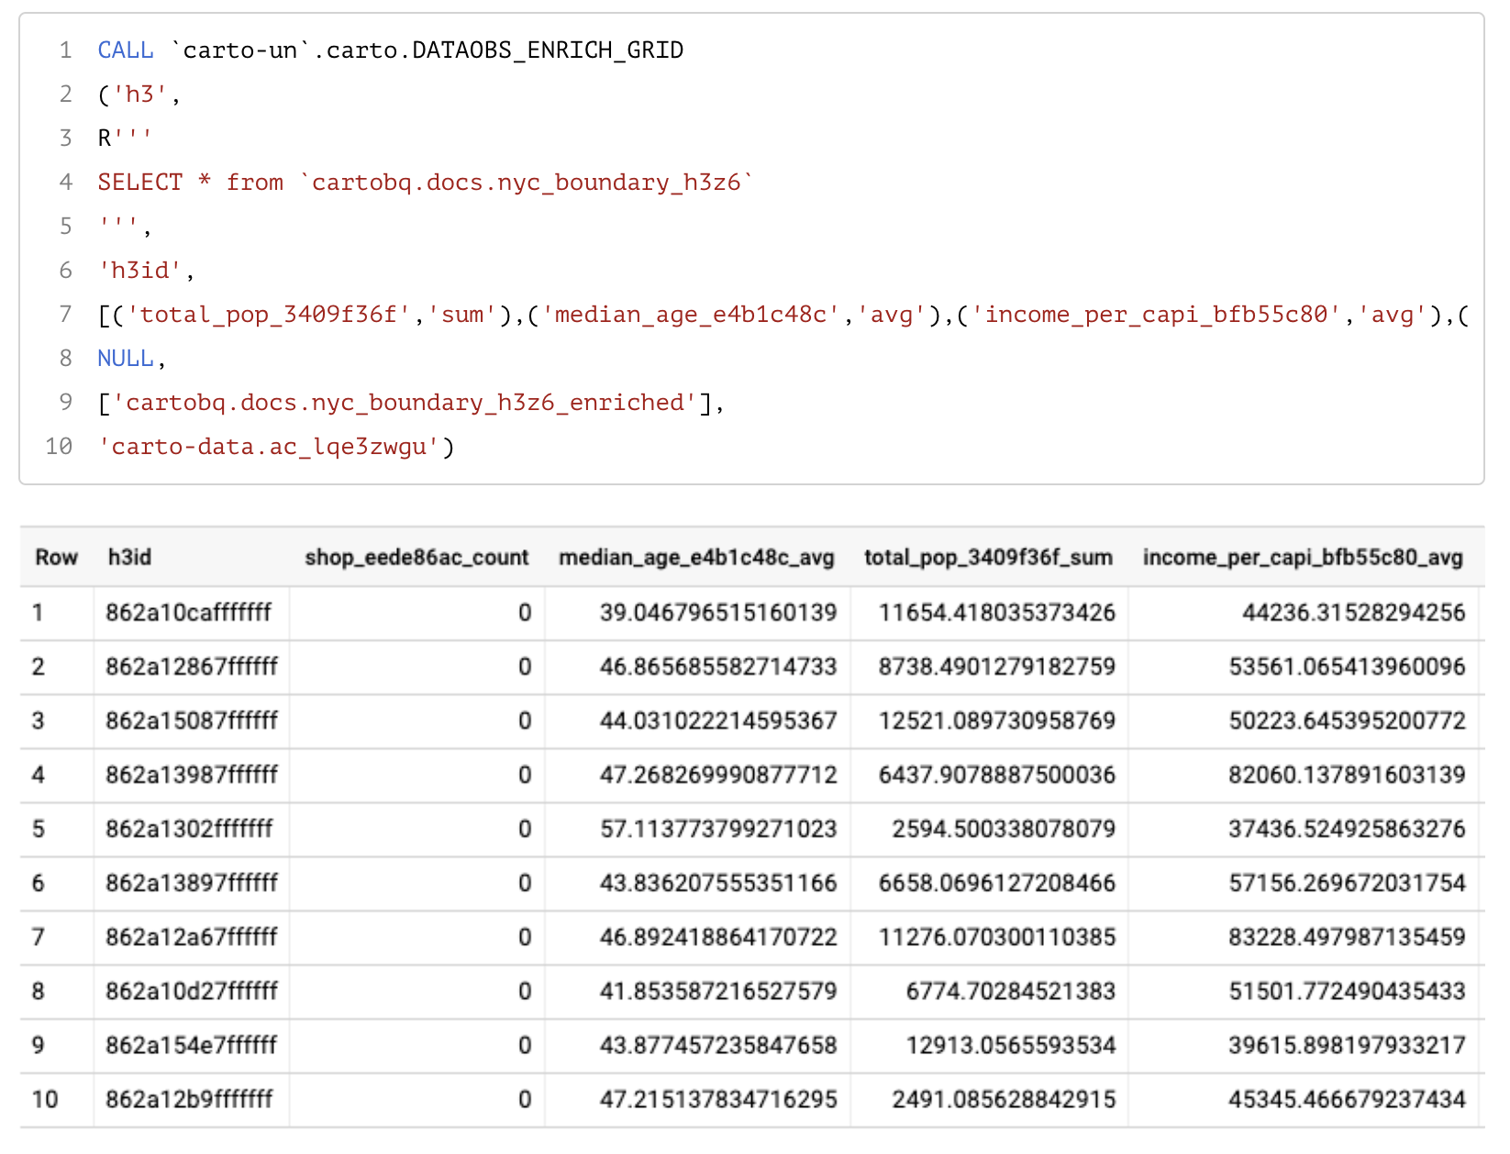Select h3id cell 862a12a67ffffff
This screenshot has width=1510, height=1154.
click(191, 937)
